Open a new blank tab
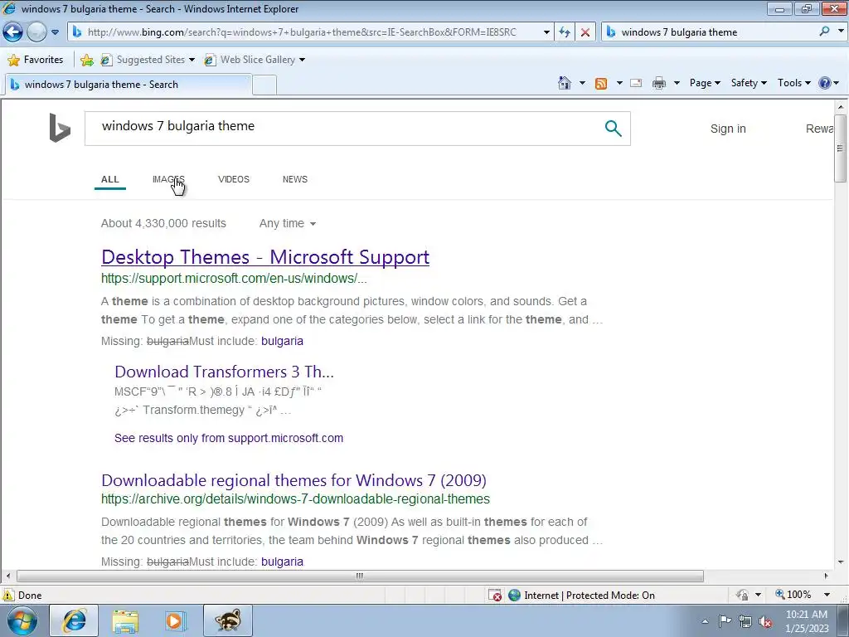 pyautogui.click(x=264, y=85)
